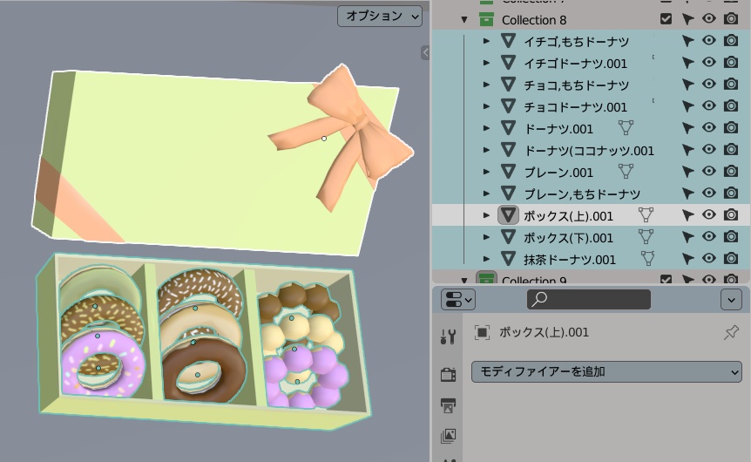751x462 pixels.
Task: Collapse Collection 8 in the outliner
Action: [x=464, y=20]
